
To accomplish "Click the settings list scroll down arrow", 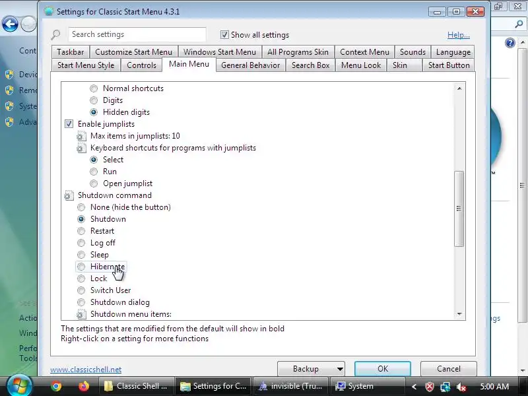I will pos(459,314).
